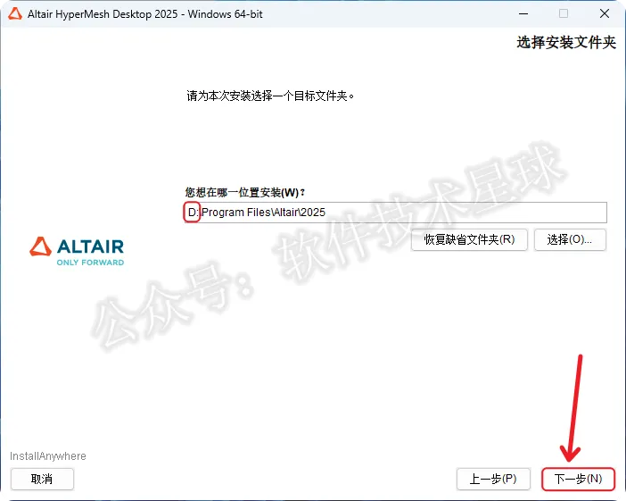
Task: Click the Altair icon in title bar
Action: 15,14
